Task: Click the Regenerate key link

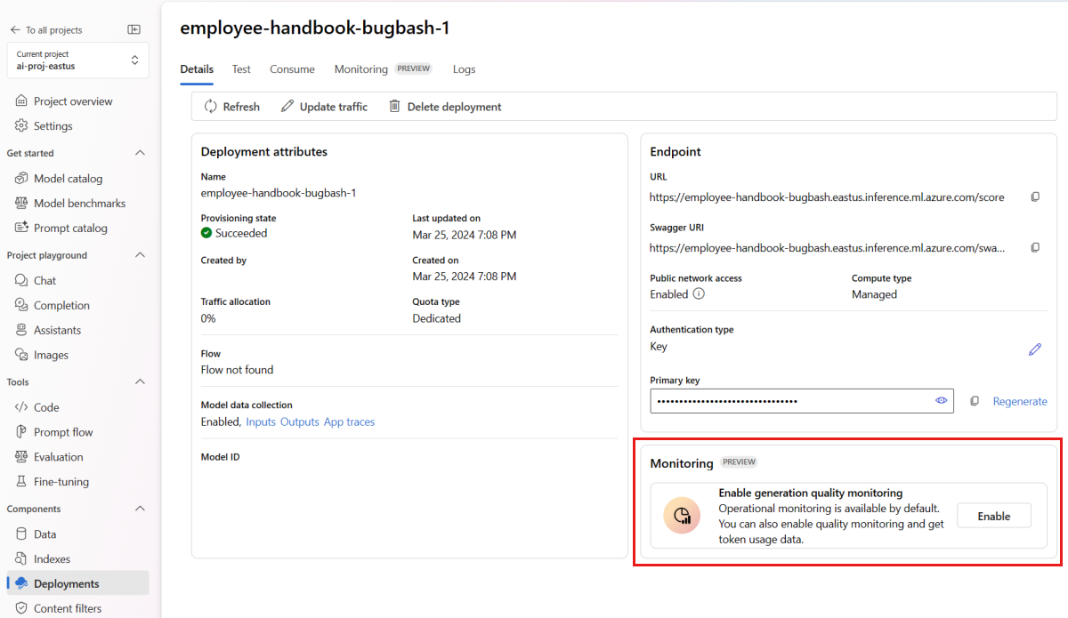Action: (1020, 402)
